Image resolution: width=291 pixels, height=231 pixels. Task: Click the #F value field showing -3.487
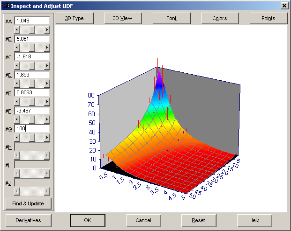point(32,111)
